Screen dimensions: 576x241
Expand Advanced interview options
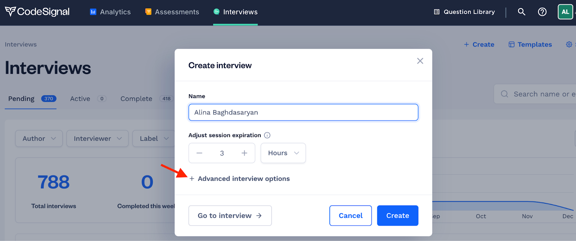tap(239, 178)
